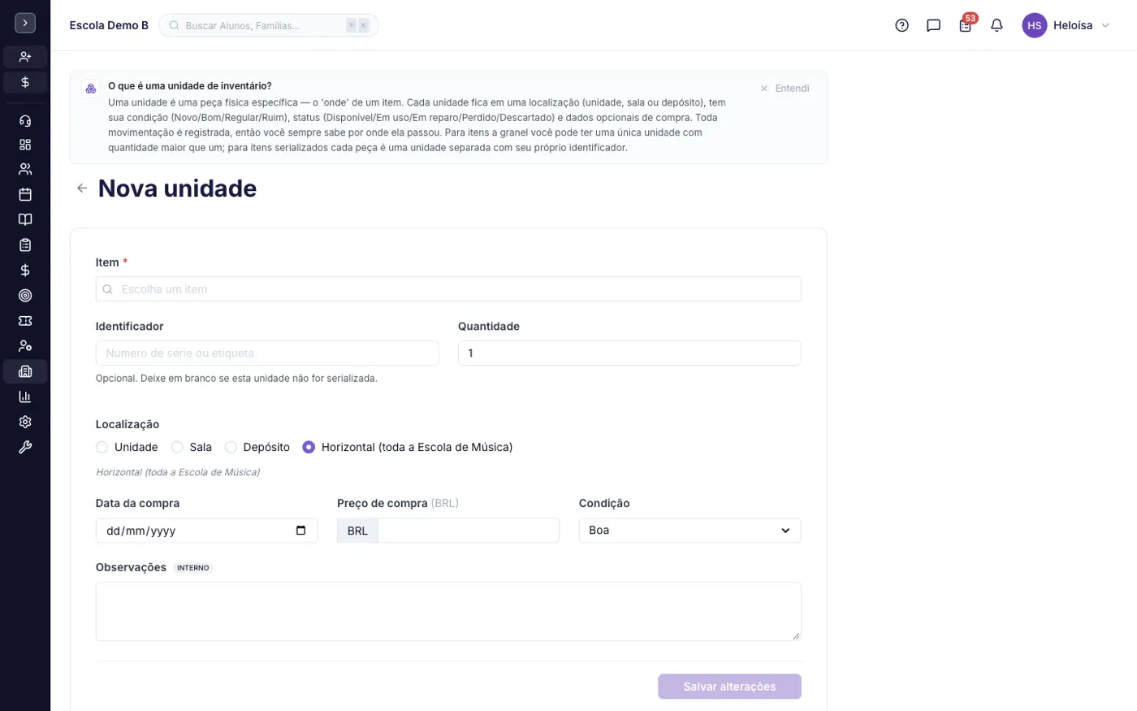Screen dimensions: 1137x711
Task: Click the Escolha um item search field
Action: [448, 289]
